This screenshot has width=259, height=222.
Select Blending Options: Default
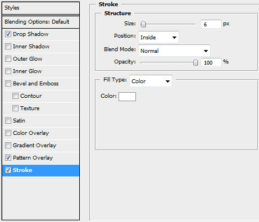(x=41, y=22)
